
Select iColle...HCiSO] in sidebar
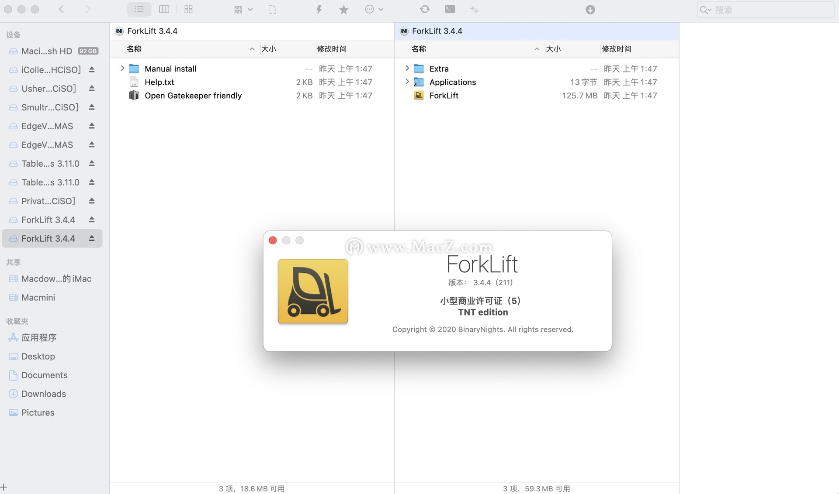[x=51, y=70]
